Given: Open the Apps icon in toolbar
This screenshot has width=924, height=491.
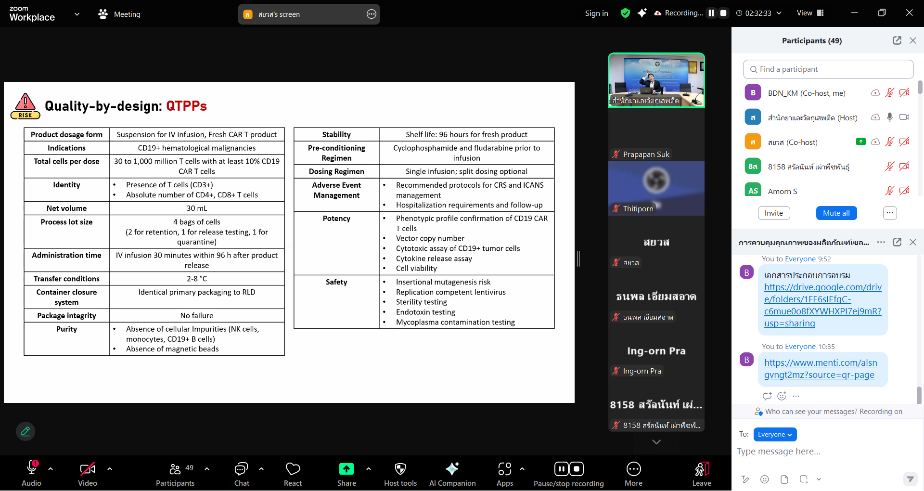Looking at the screenshot, I should (x=504, y=469).
